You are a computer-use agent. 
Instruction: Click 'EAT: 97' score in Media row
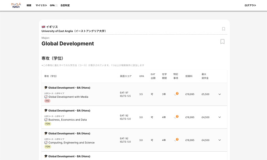point(124,93)
